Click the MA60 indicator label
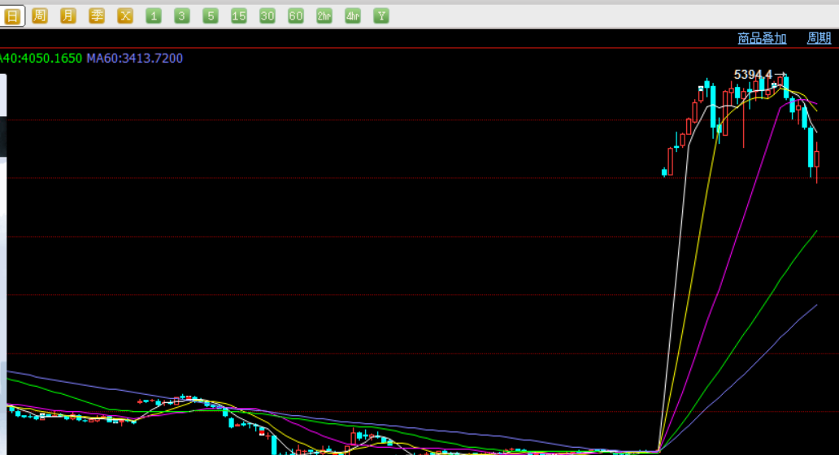The width and height of the screenshot is (839, 455). coord(134,58)
